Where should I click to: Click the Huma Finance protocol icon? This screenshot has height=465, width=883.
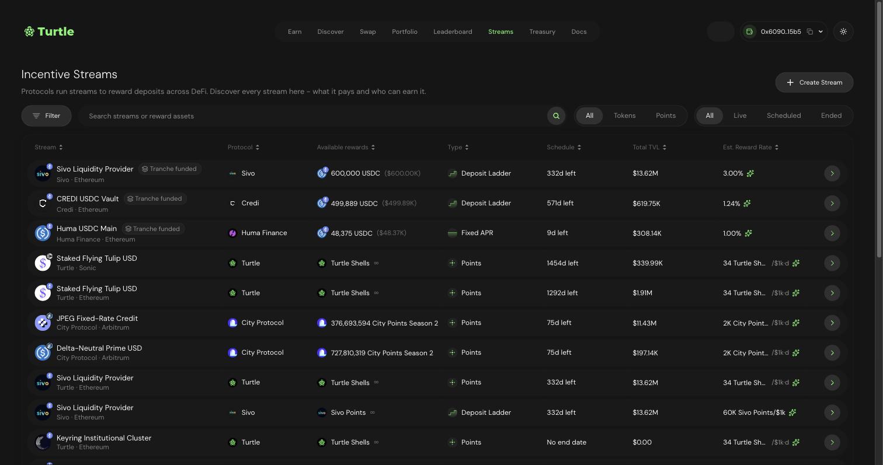(232, 233)
